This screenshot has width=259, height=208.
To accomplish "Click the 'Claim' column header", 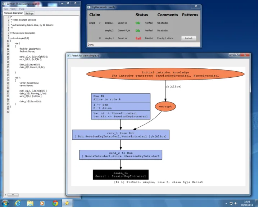I will pos(95,15).
